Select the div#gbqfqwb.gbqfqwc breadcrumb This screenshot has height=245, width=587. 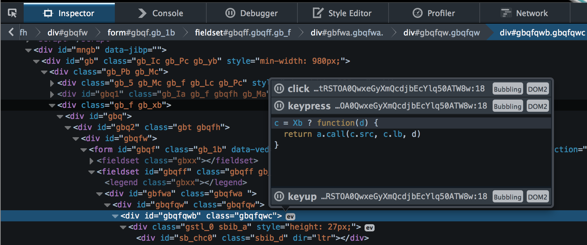pos(543,33)
